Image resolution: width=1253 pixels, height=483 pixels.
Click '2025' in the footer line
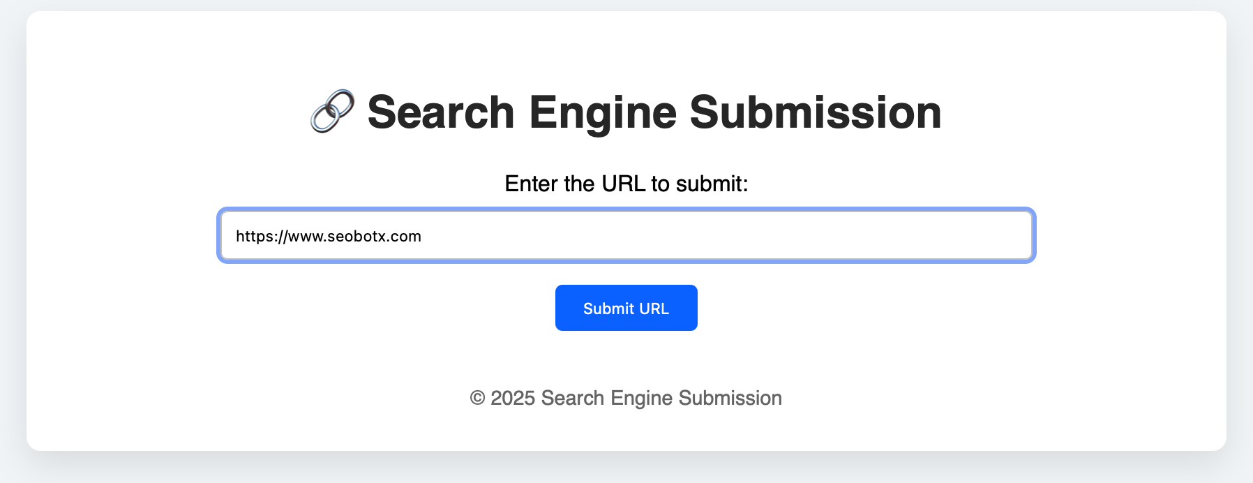pyautogui.click(x=513, y=398)
